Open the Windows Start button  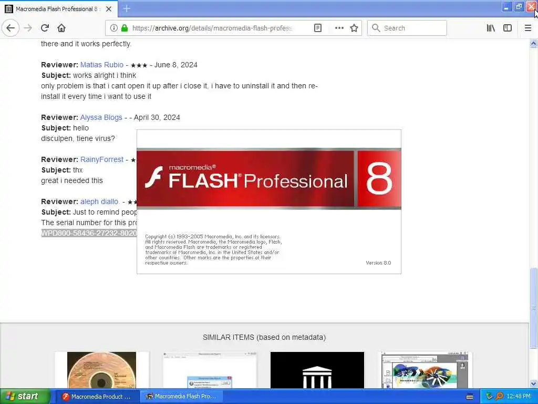tap(25, 396)
